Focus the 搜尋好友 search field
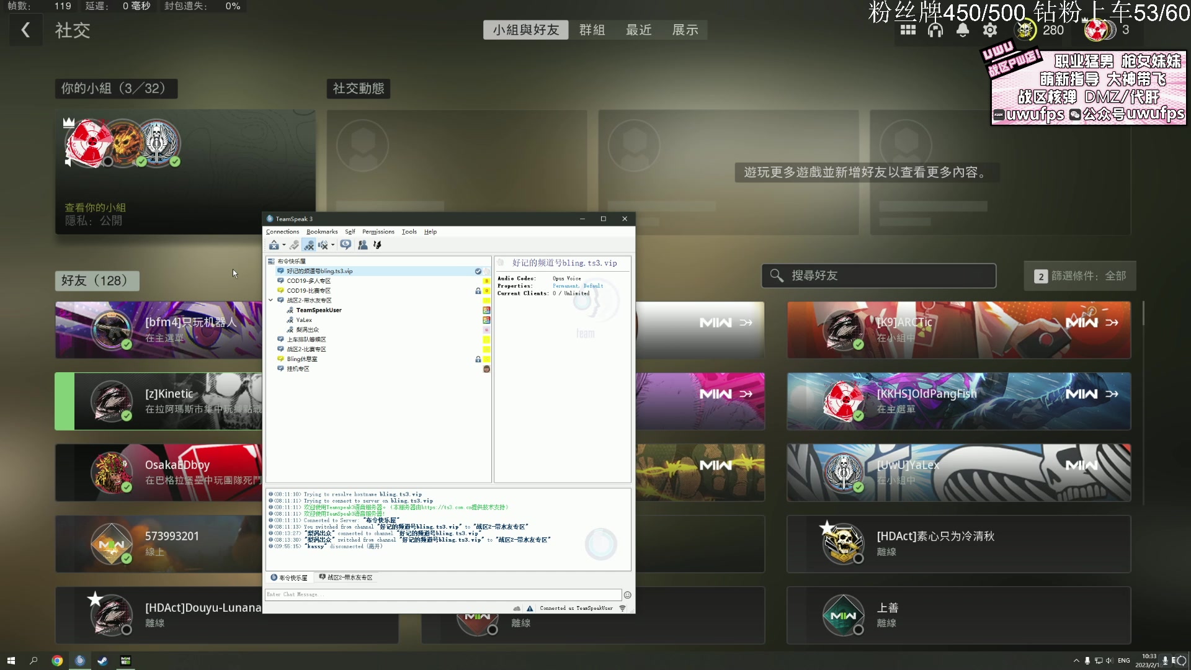Image resolution: width=1191 pixels, height=670 pixels. pos(879,275)
